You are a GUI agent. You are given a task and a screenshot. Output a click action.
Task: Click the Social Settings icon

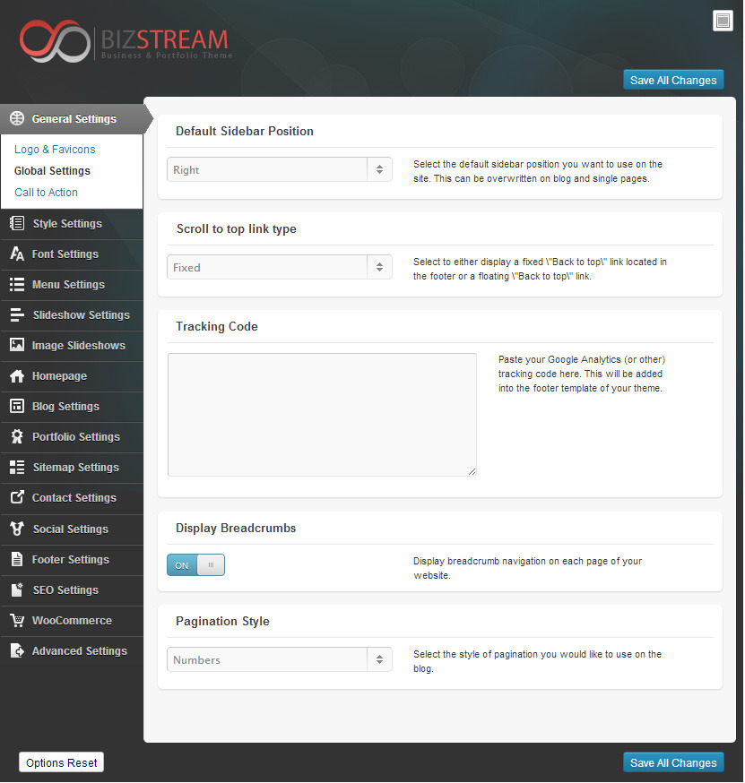pyautogui.click(x=17, y=529)
